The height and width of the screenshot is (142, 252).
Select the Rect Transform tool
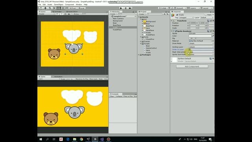(x=59, y=8)
